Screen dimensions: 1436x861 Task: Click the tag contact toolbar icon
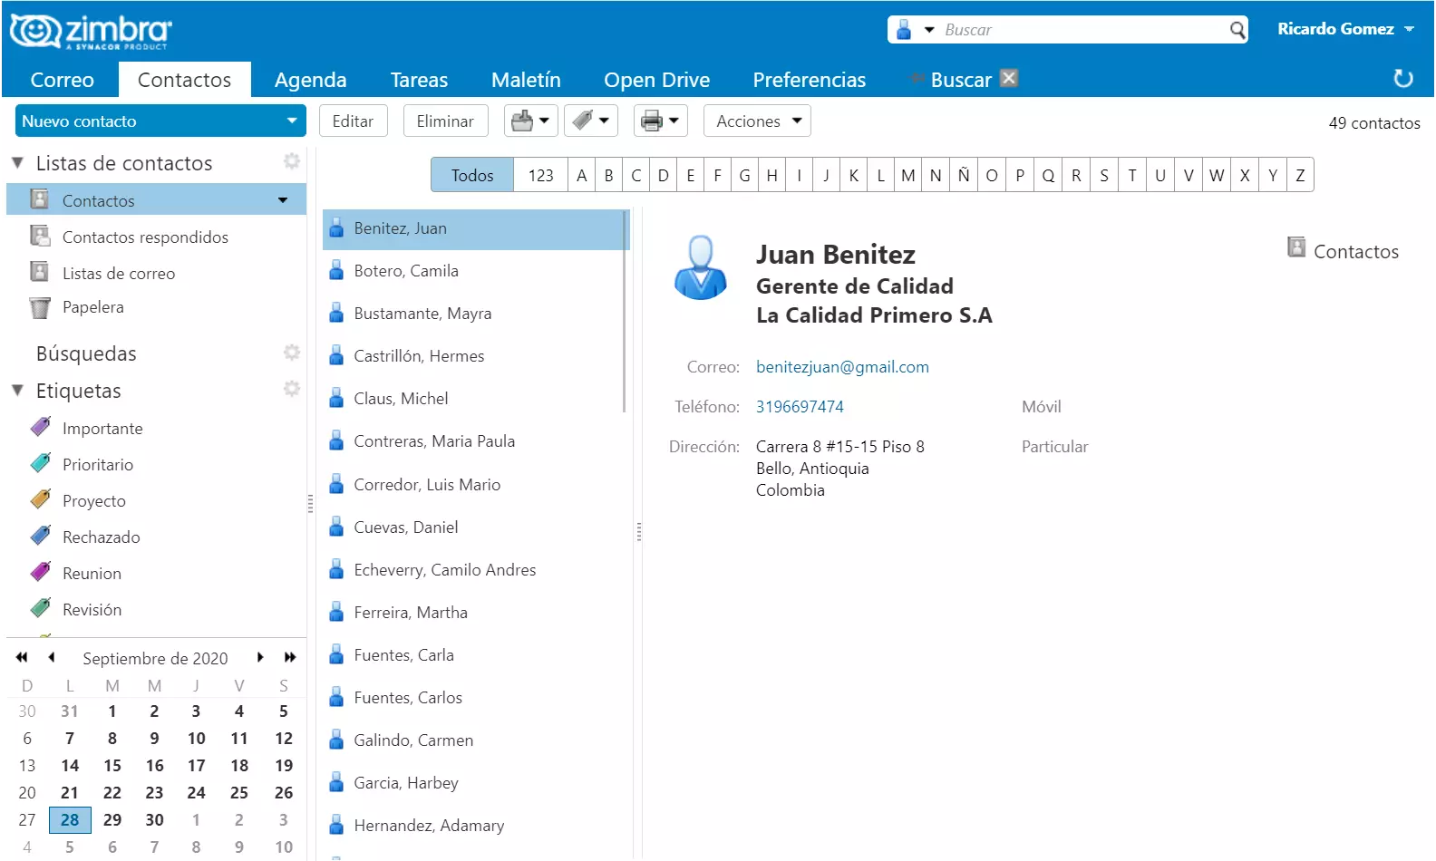583,121
